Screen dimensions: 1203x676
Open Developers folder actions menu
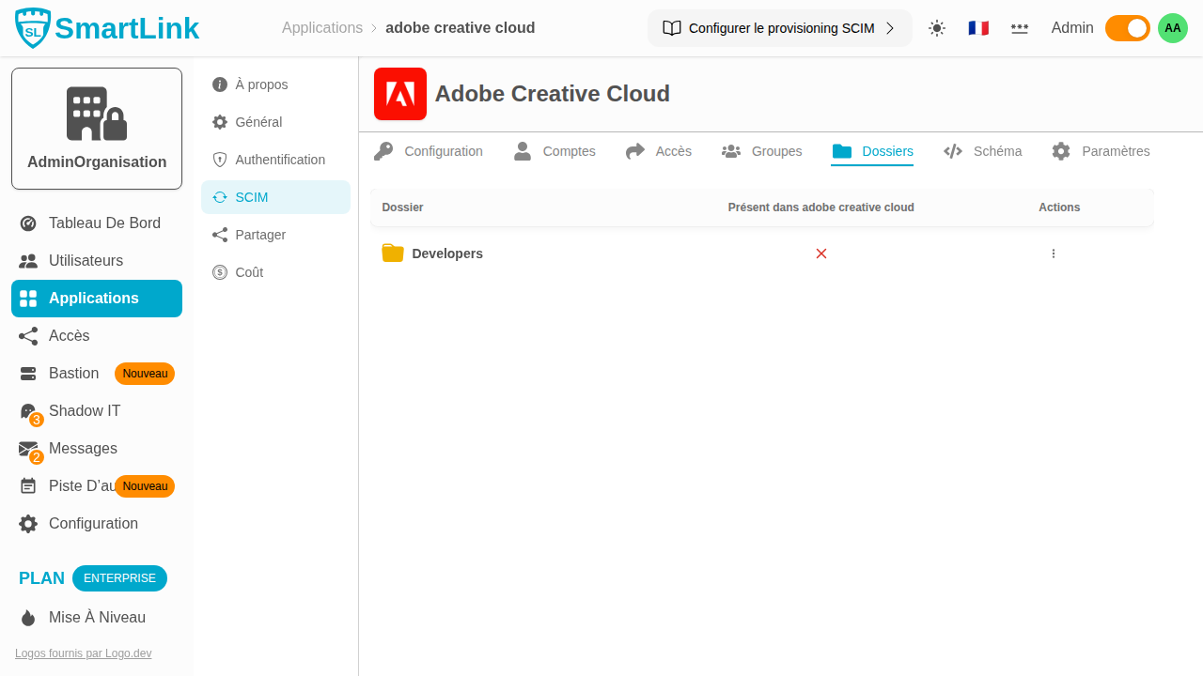pyautogui.click(x=1054, y=253)
